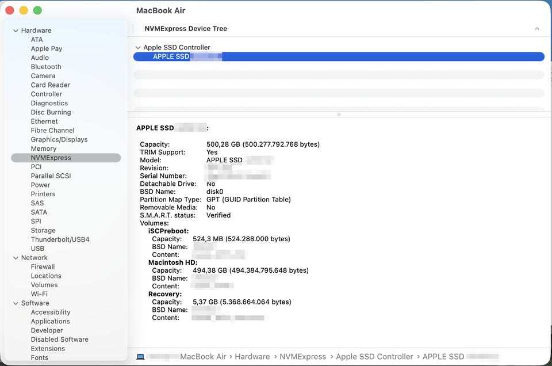Open Storage in the sidebar

point(43,230)
